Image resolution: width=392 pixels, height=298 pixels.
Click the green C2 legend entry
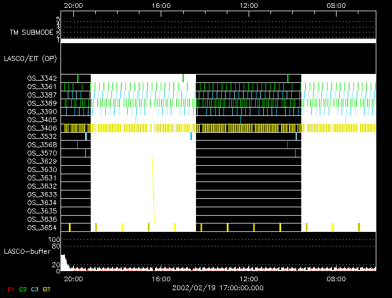tap(23, 289)
